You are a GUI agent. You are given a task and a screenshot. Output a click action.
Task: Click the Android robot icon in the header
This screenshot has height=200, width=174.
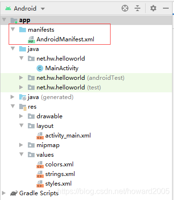click(x=8, y=8)
